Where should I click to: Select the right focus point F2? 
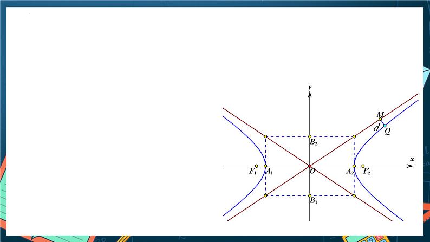point(363,166)
